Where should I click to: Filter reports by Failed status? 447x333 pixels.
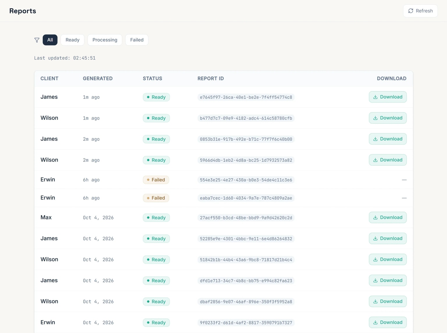[137, 40]
